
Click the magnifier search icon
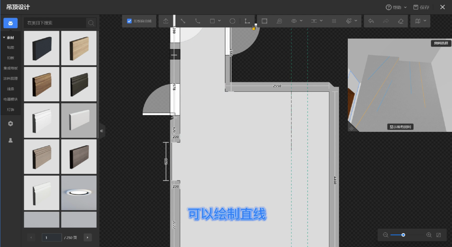point(91,23)
